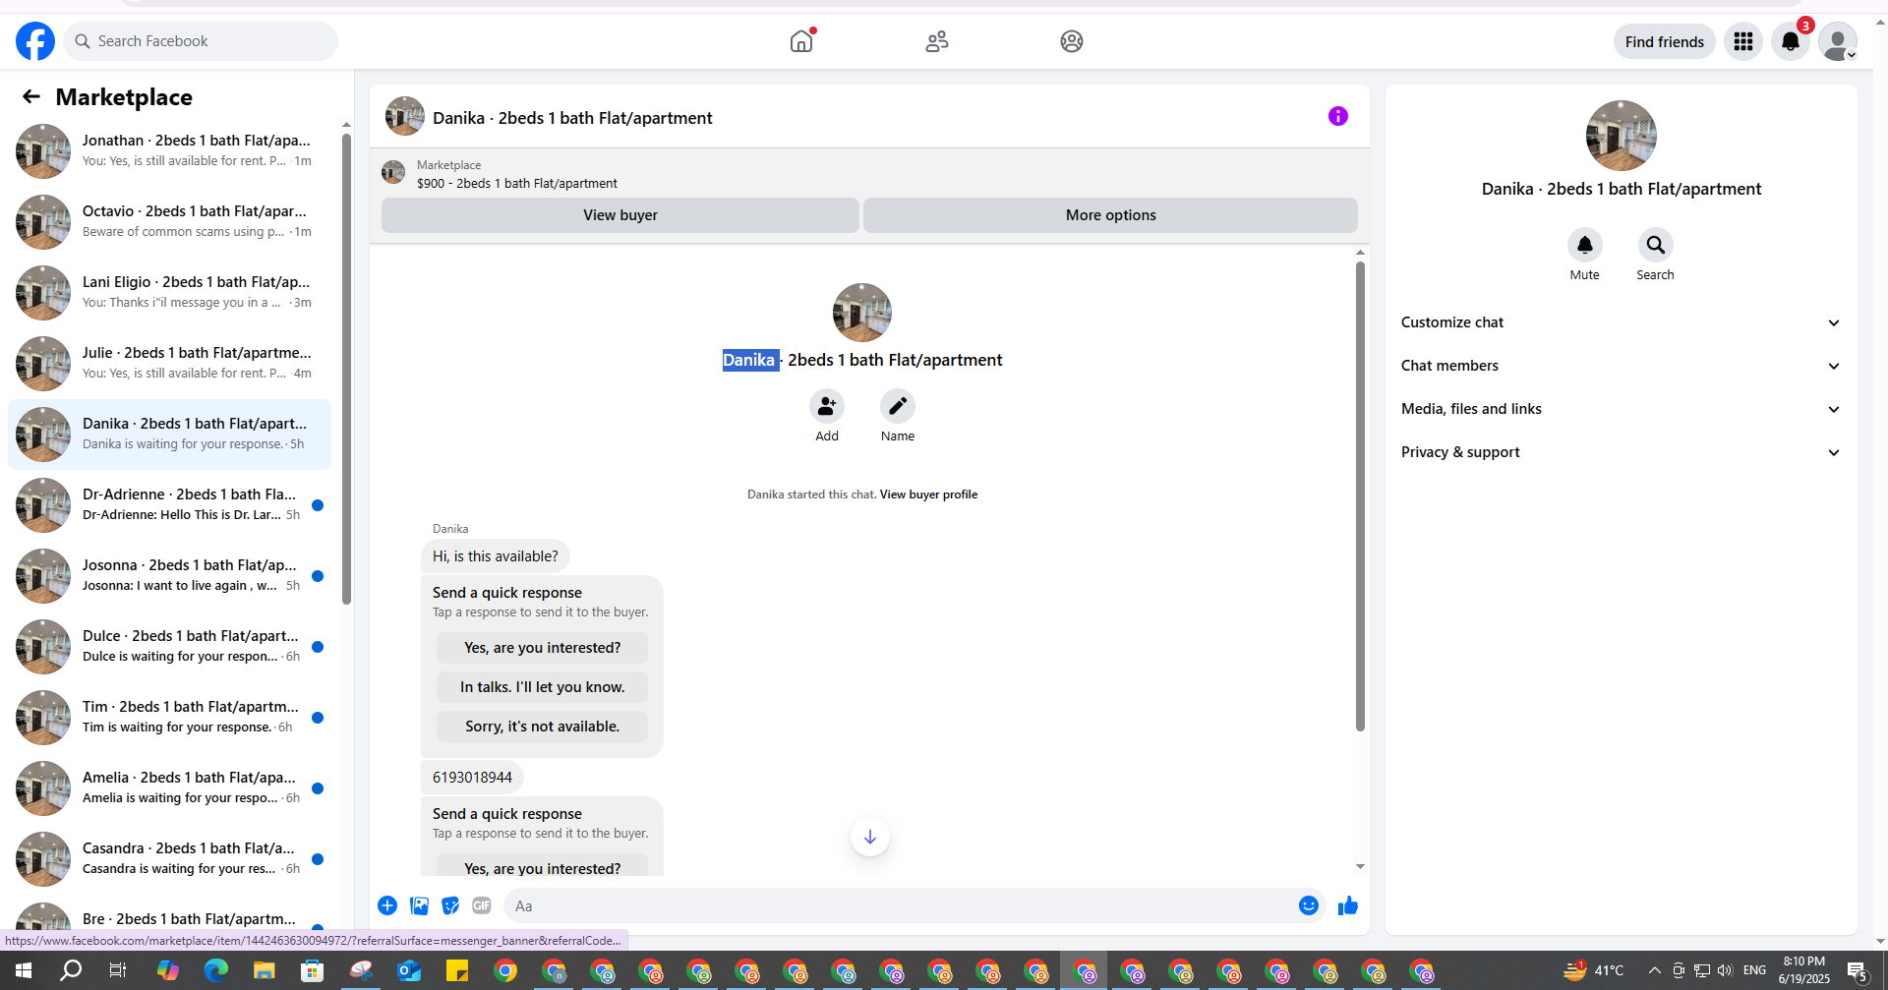The width and height of the screenshot is (1888, 990).
Task: Open Jonathan conversation
Action: click(169, 151)
